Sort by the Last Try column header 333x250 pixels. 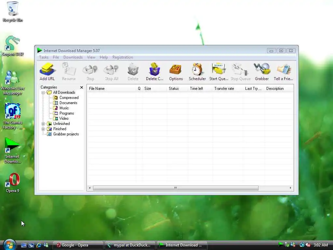tap(254, 89)
